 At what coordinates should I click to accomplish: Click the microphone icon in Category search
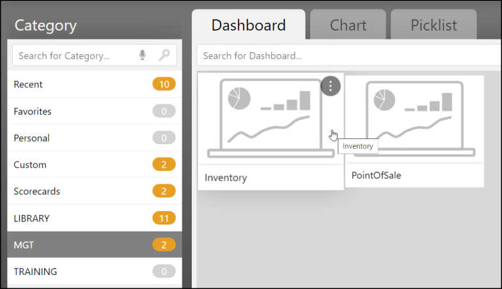point(143,56)
